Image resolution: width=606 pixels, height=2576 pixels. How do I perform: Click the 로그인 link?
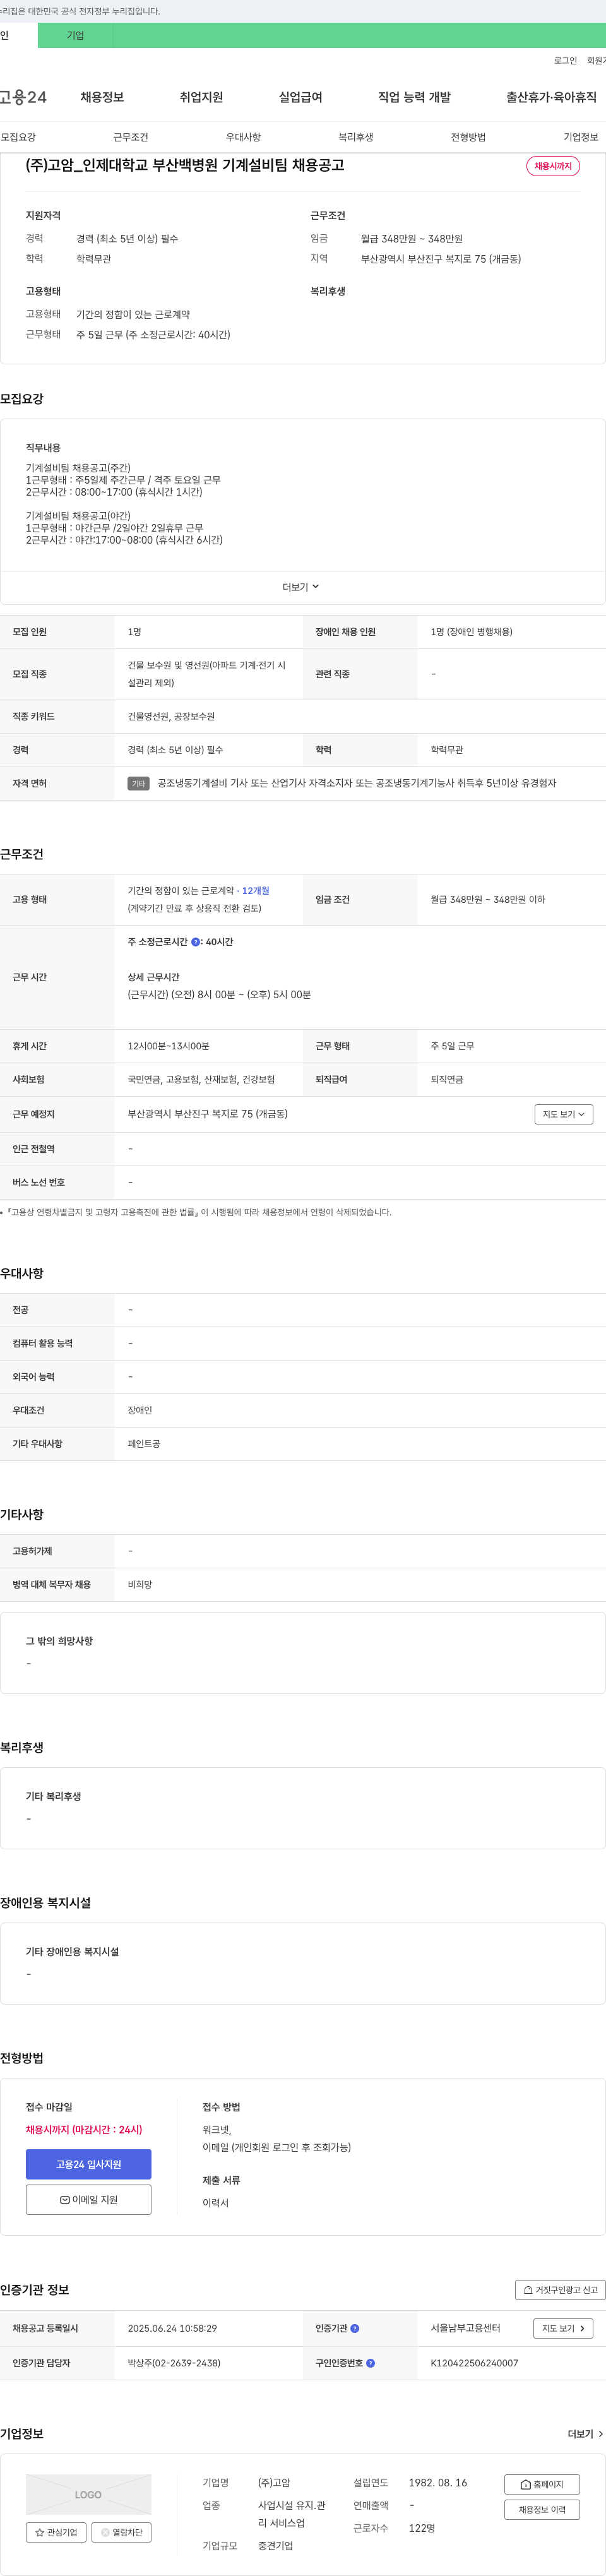565,61
